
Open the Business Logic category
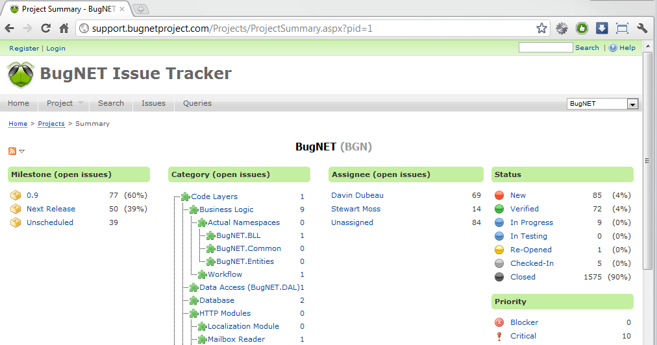click(x=227, y=209)
